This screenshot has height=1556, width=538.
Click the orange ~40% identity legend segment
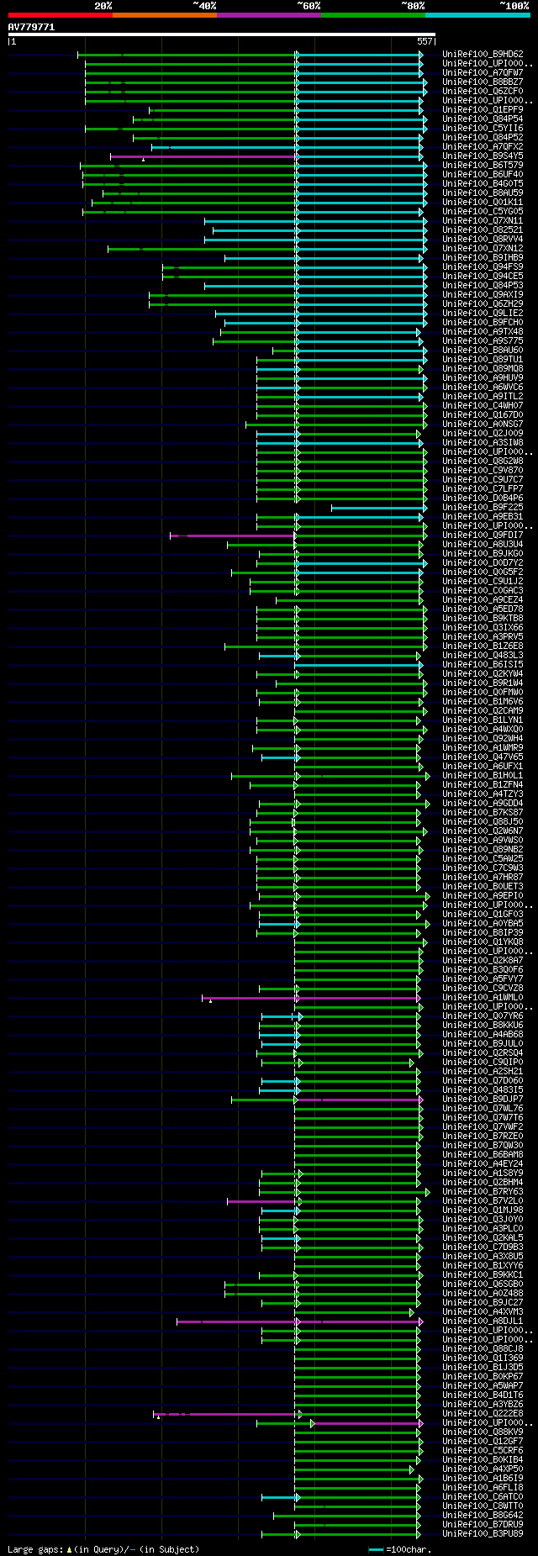[165, 15]
